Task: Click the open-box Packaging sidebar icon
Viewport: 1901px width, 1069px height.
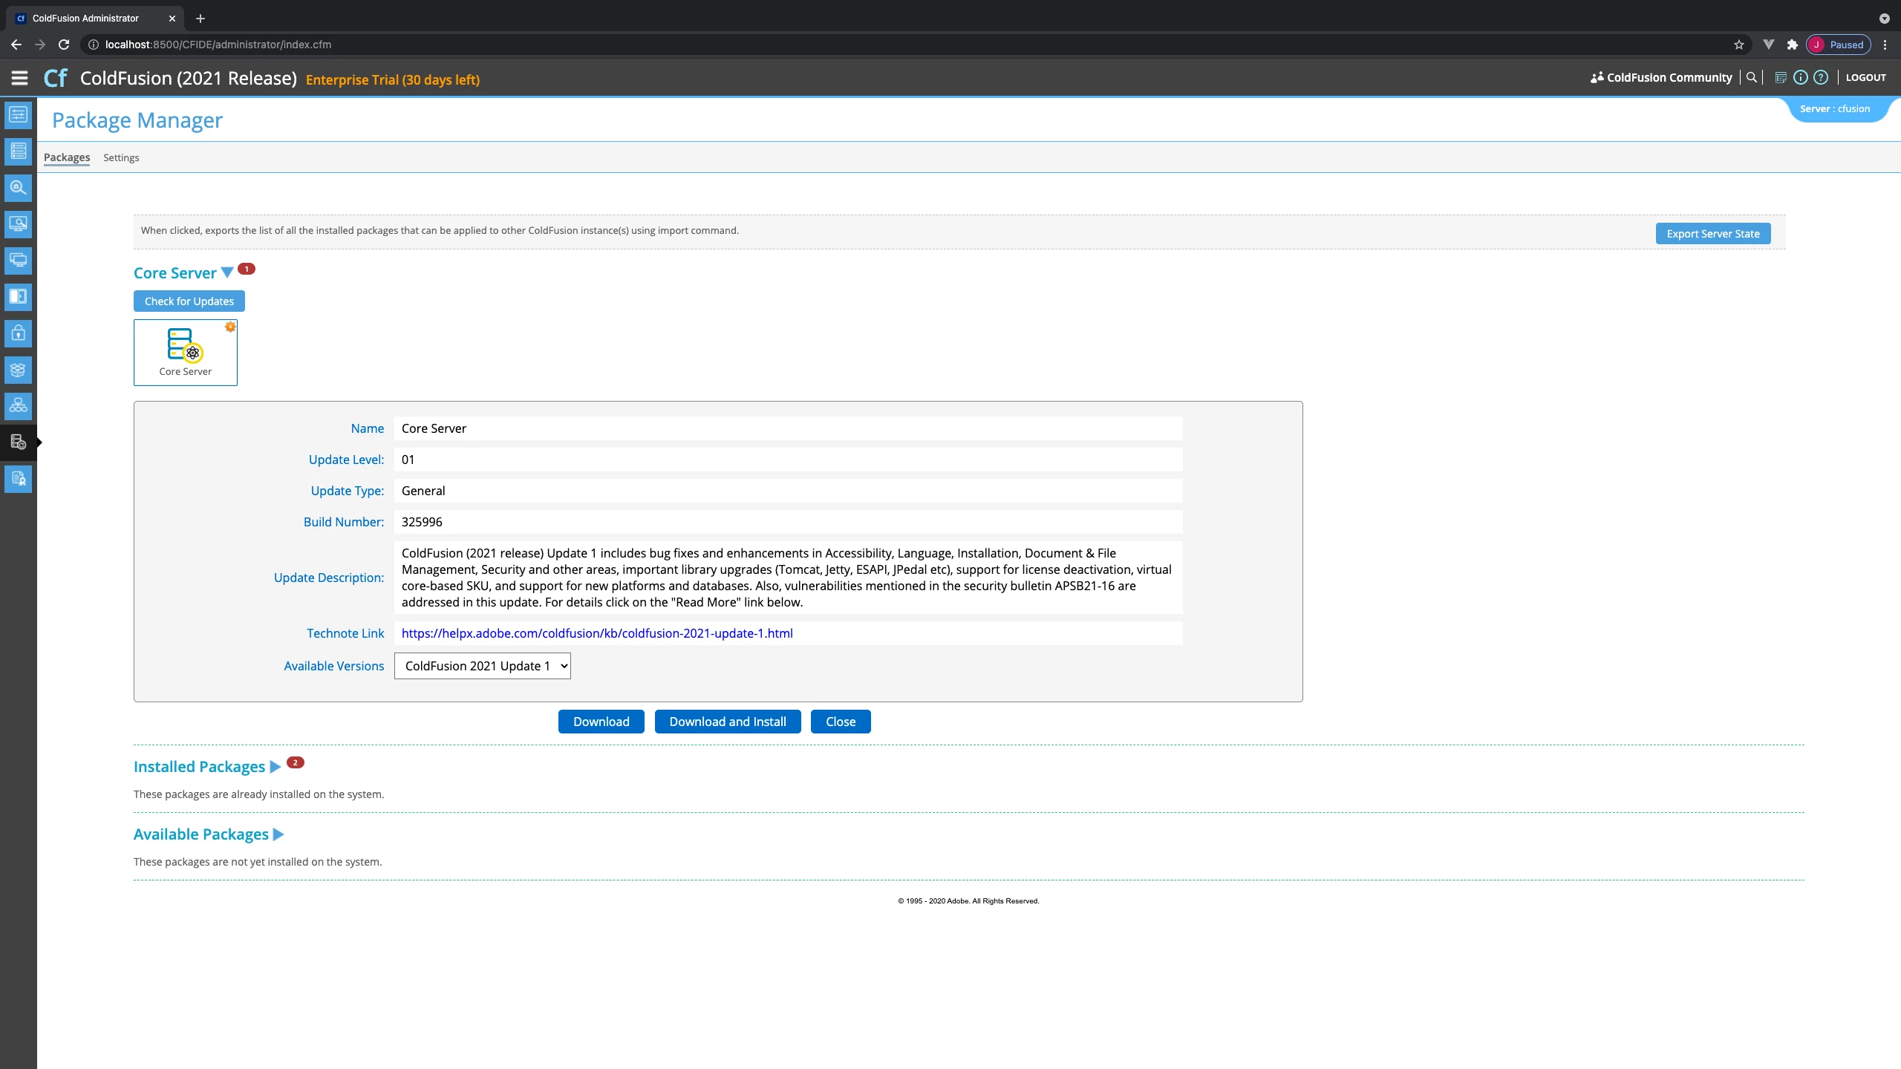Action: point(18,369)
